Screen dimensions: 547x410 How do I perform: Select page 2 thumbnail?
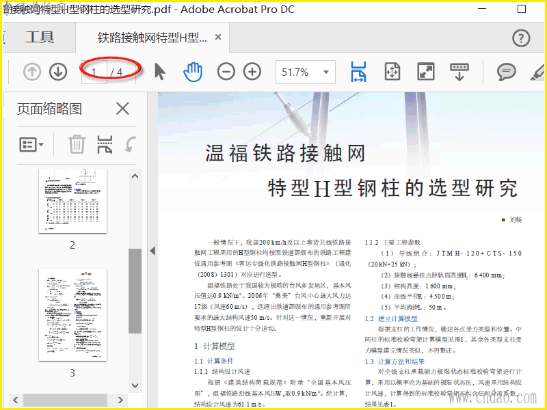coord(72,201)
